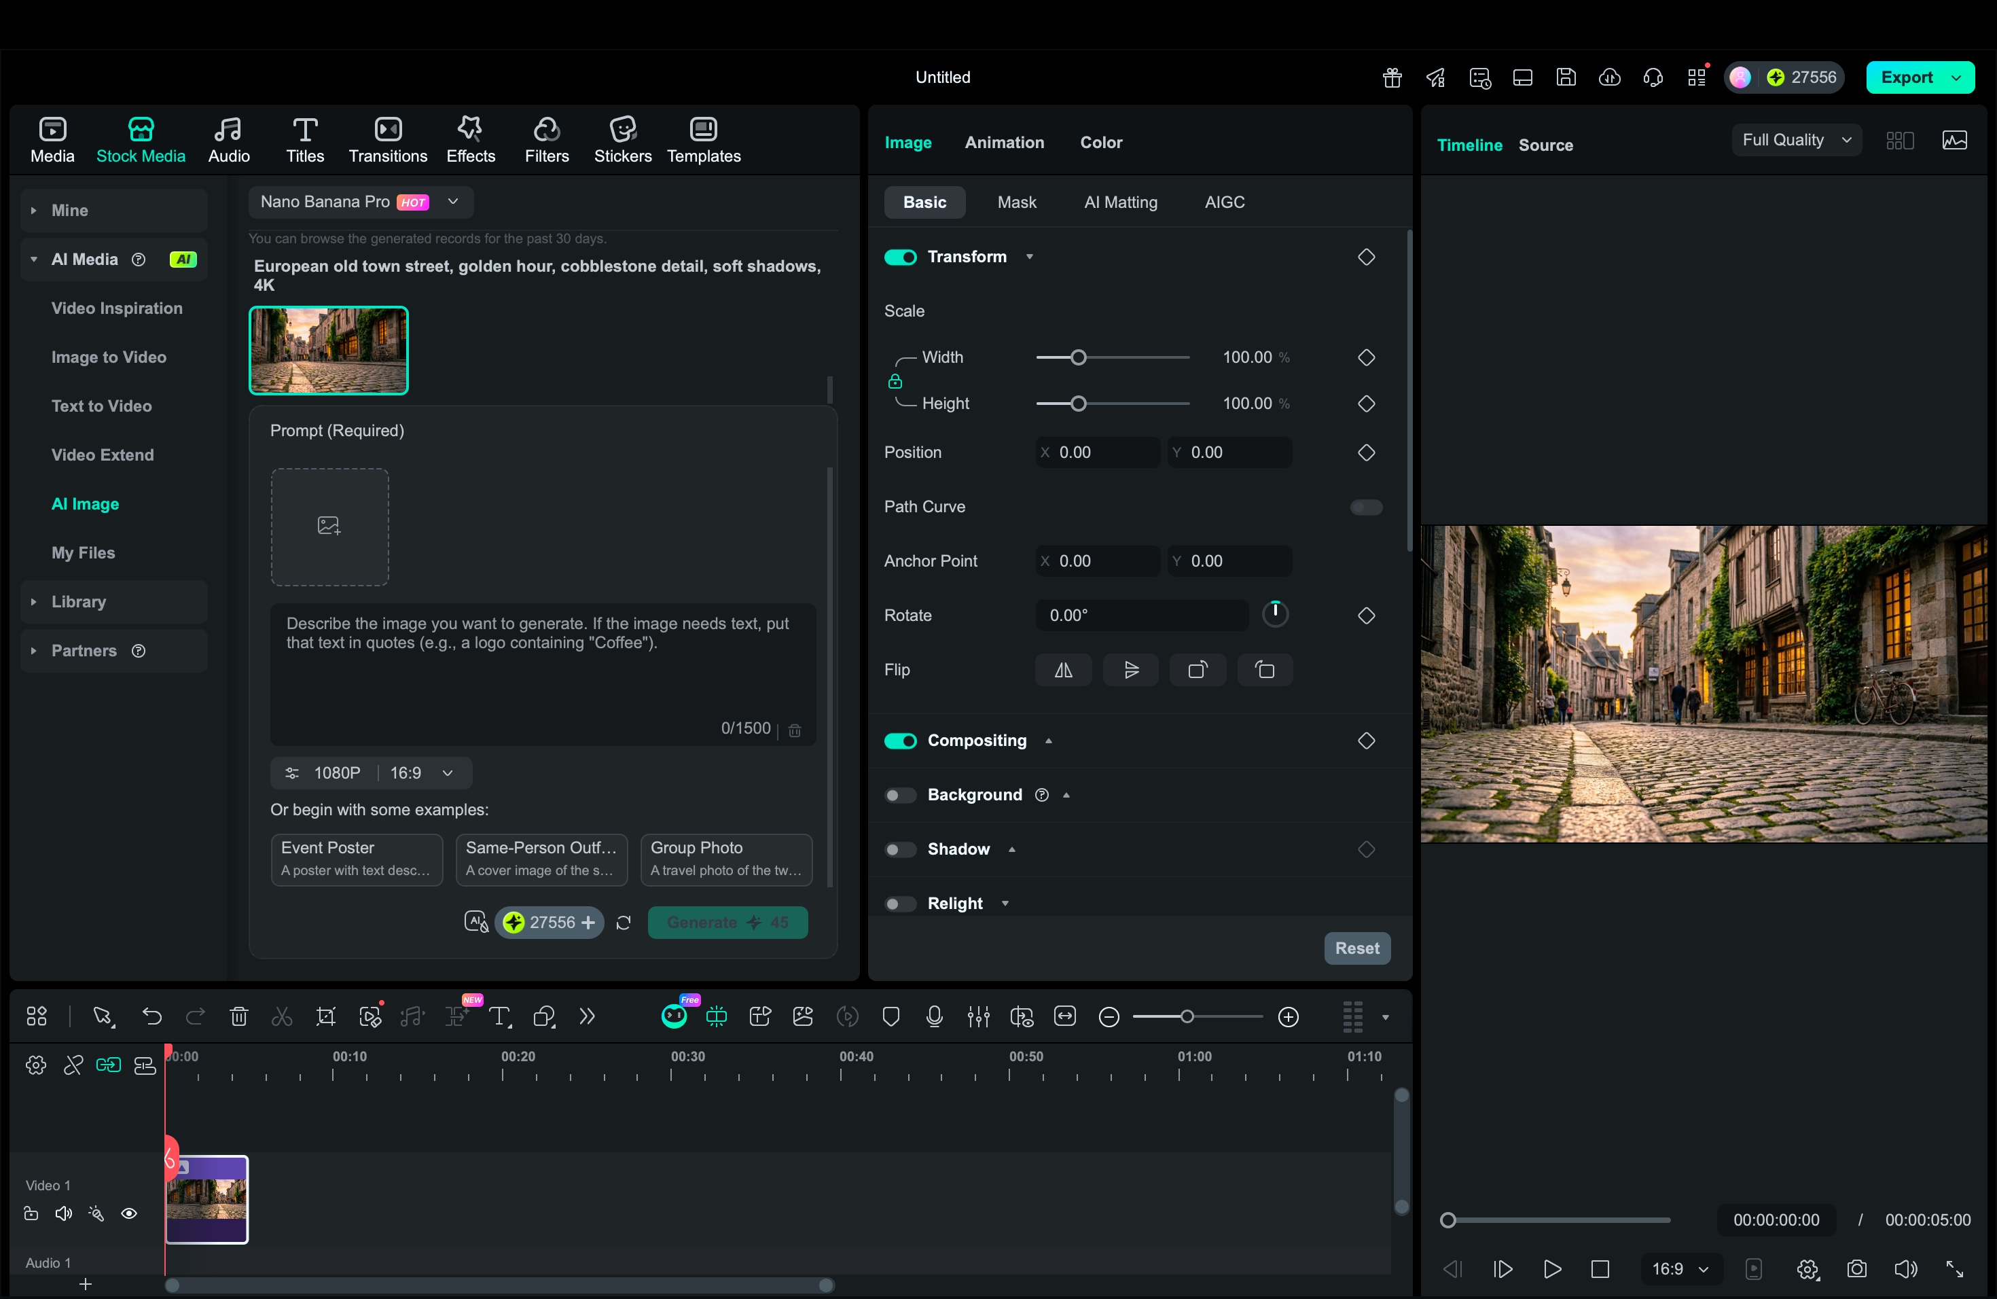
Task: Turn on the Shadow effect toggle
Action: [899, 849]
